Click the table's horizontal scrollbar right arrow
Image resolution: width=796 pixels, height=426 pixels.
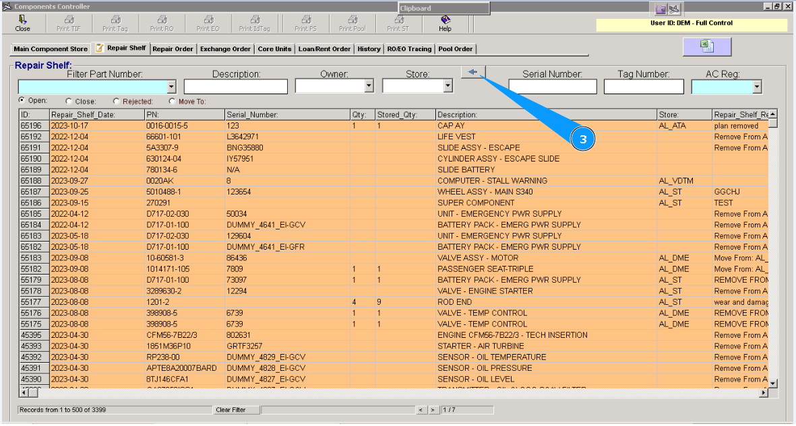pyautogui.click(x=762, y=392)
